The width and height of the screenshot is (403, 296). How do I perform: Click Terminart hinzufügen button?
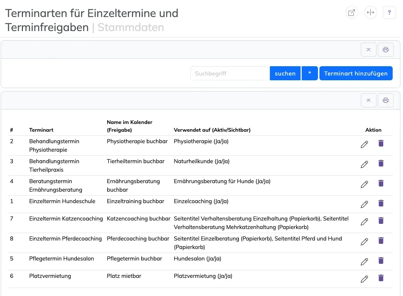coord(356,73)
